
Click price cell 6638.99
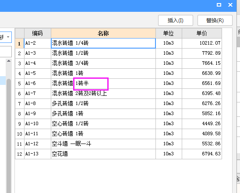pyautogui.click(x=202, y=74)
